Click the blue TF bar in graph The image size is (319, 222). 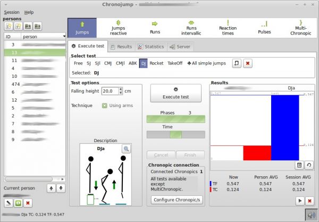(285, 128)
